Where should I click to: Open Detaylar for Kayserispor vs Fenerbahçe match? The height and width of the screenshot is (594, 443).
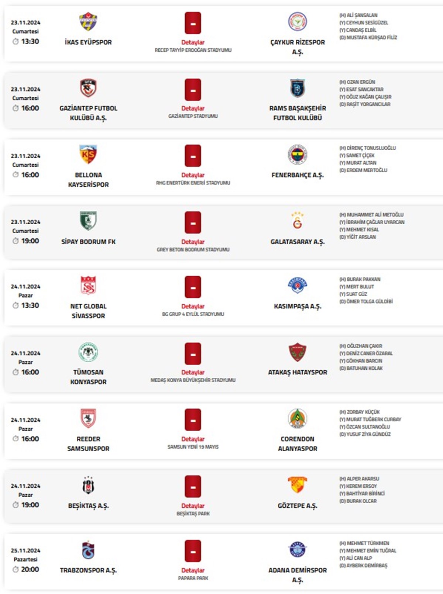pyautogui.click(x=193, y=175)
